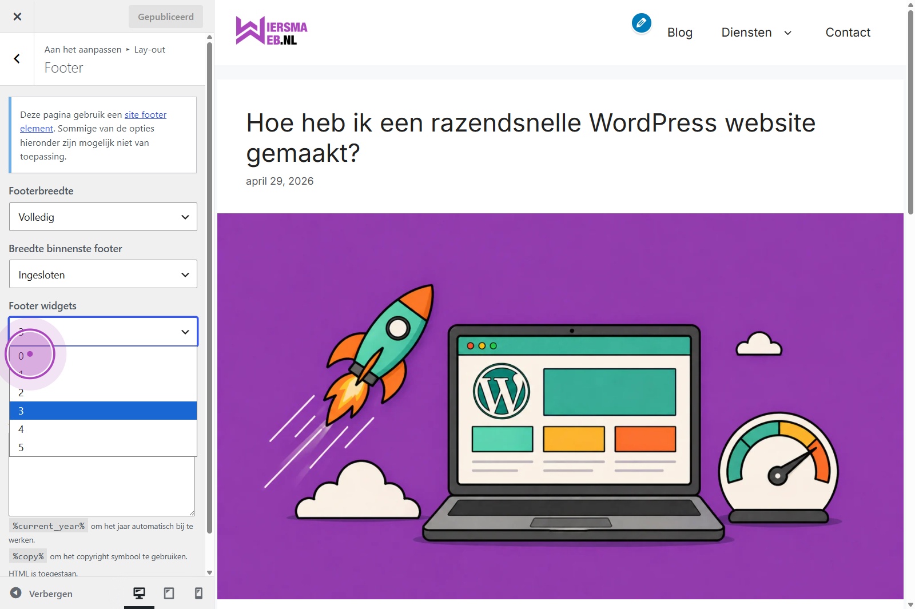Click the Footer widgets dropdown chevron

pyautogui.click(x=185, y=332)
